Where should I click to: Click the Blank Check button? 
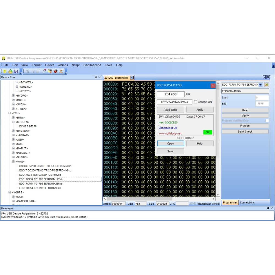(245, 131)
